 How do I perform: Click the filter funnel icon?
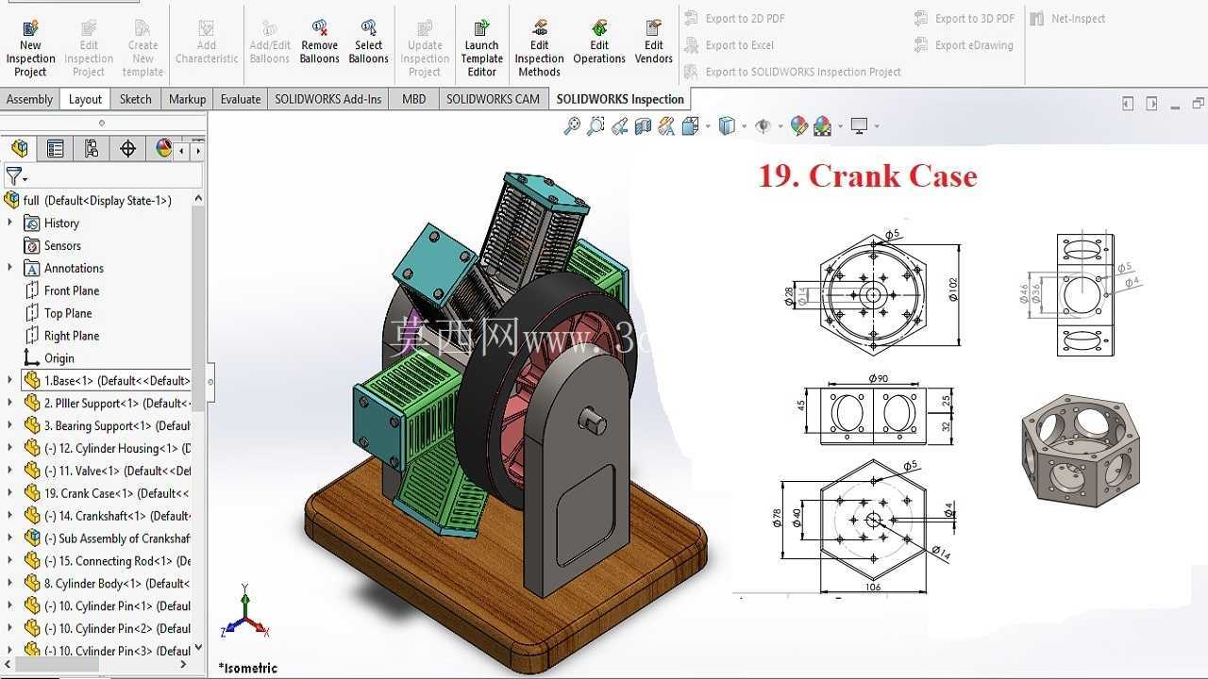click(13, 176)
